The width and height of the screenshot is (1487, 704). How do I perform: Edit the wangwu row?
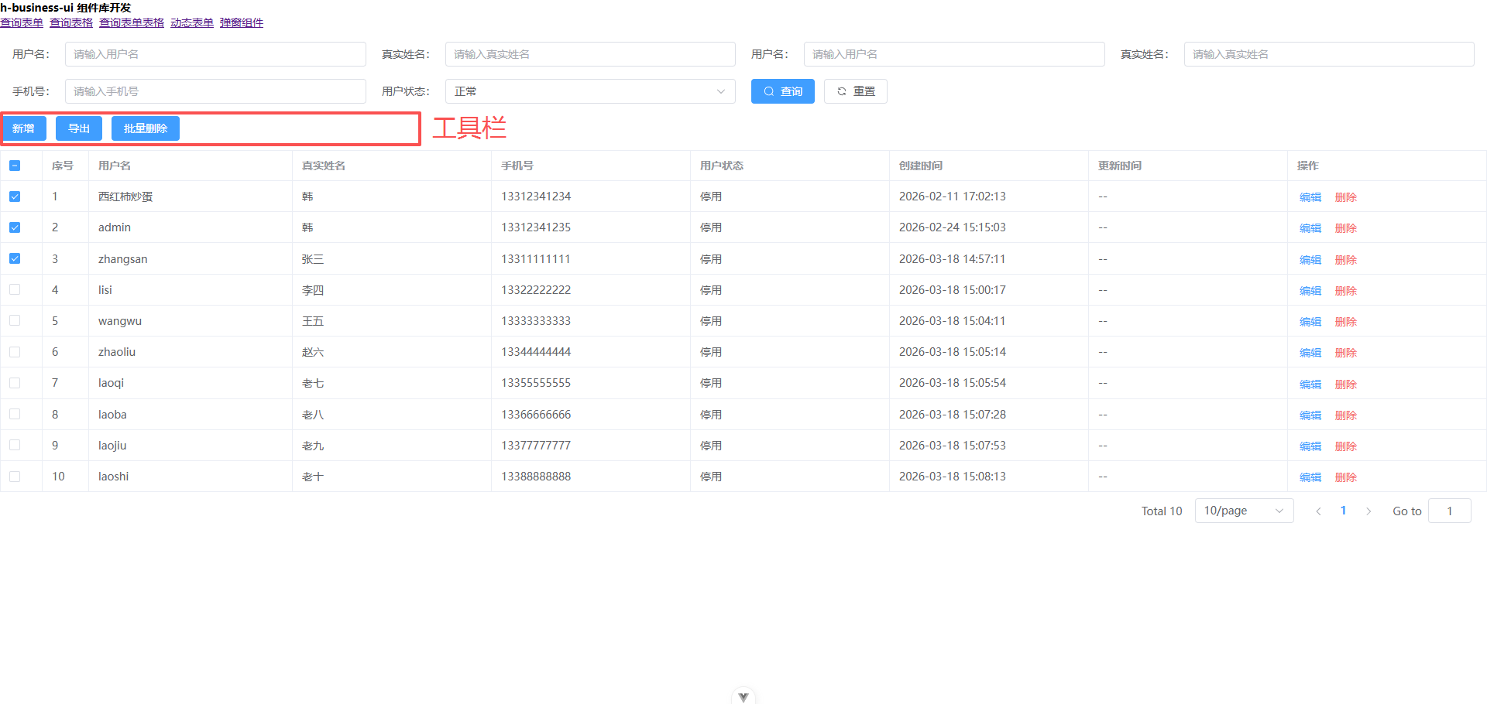1310,322
